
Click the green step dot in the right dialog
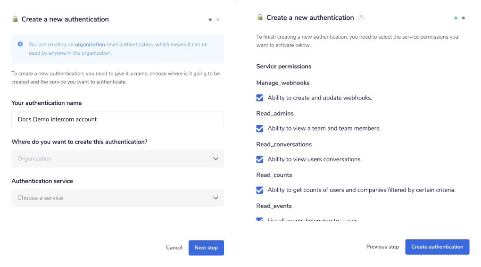[456, 18]
